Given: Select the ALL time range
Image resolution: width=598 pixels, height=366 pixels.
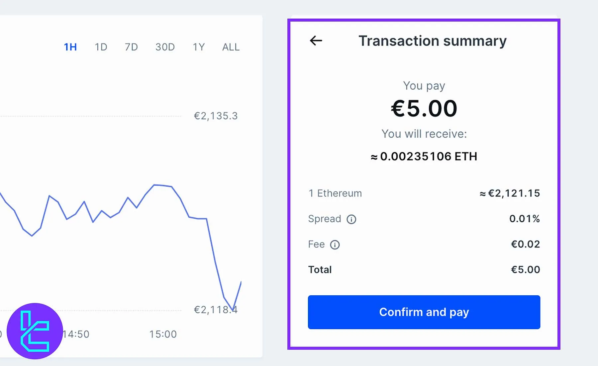Looking at the screenshot, I should tap(231, 47).
